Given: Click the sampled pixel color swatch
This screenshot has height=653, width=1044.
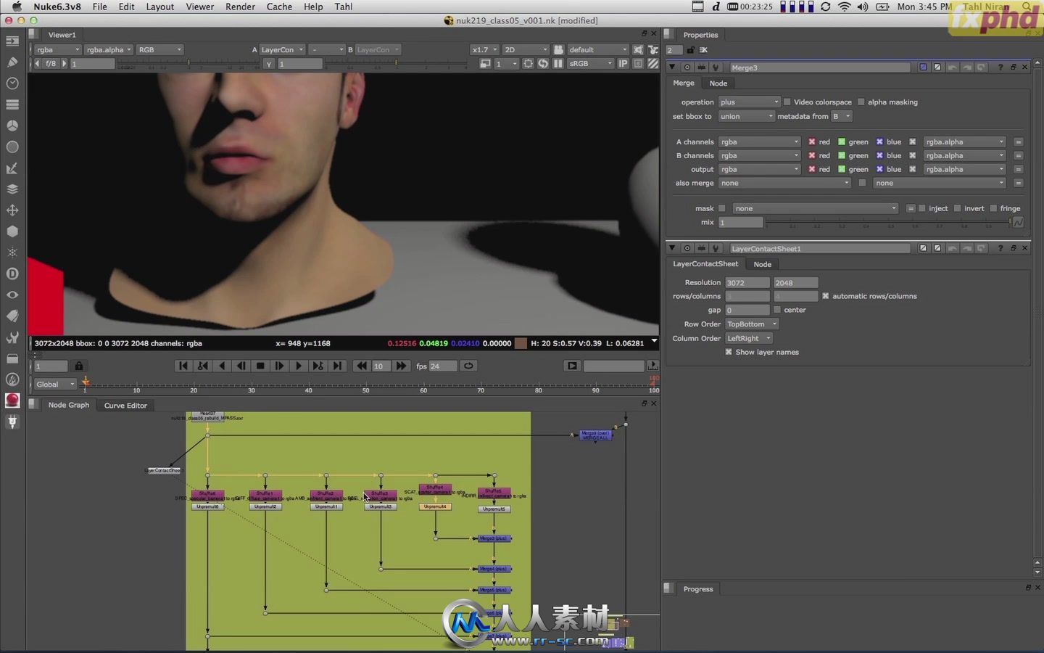Looking at the screenshot, I should pos(521,344).
